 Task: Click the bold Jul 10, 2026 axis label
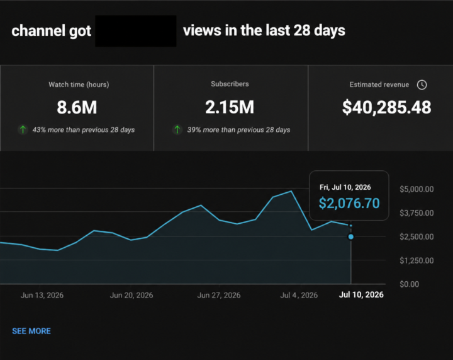click(361, 294)
